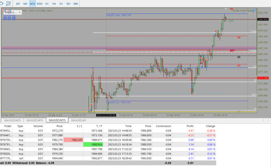Select the red S/L cell 1982.345

pos(73,140)
